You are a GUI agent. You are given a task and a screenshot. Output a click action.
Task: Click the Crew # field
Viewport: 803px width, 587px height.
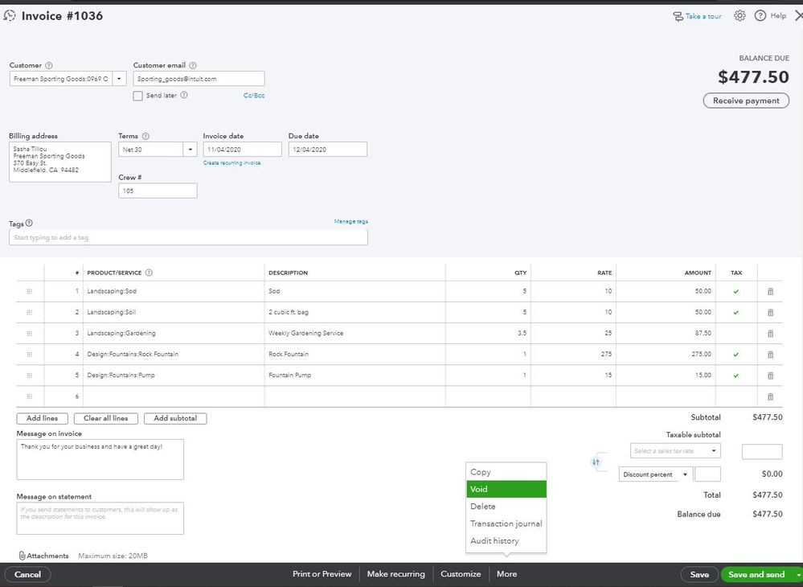[x=158, y=191]
